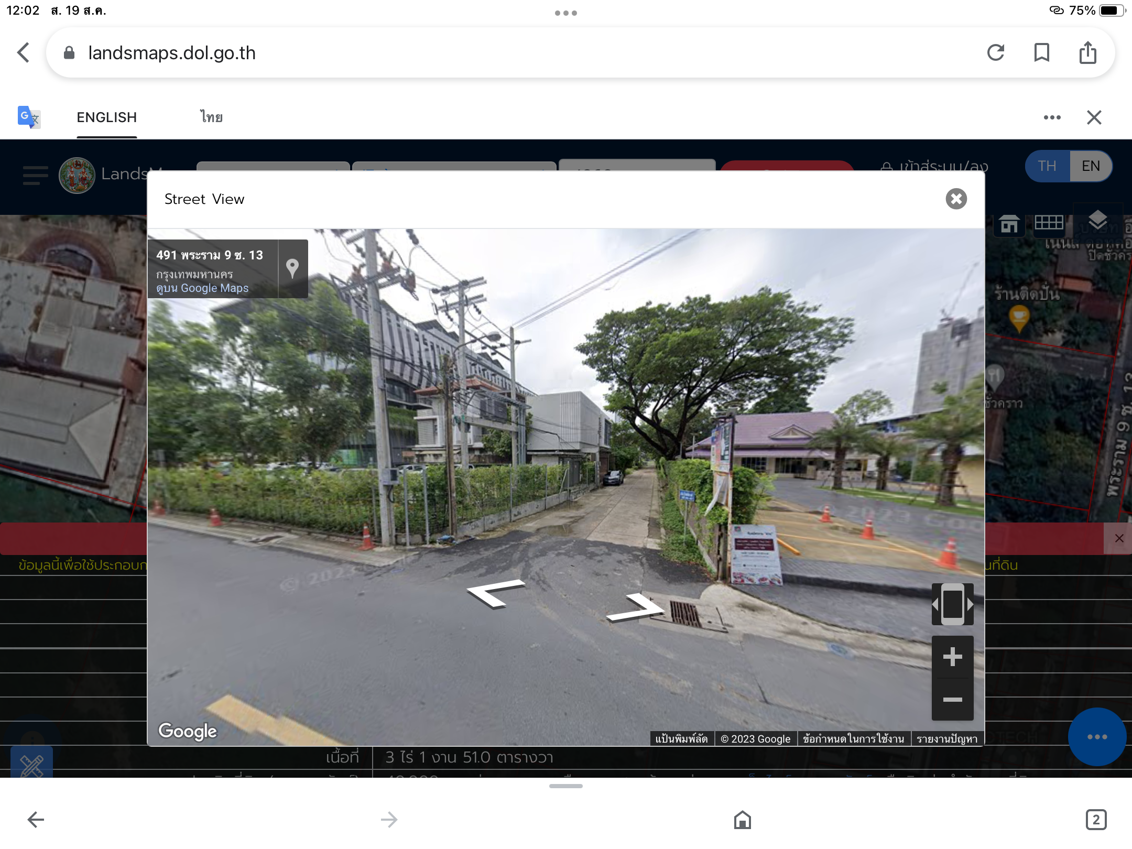Close the Street View dialog
Screen dimensions: 1132x849
956,199
